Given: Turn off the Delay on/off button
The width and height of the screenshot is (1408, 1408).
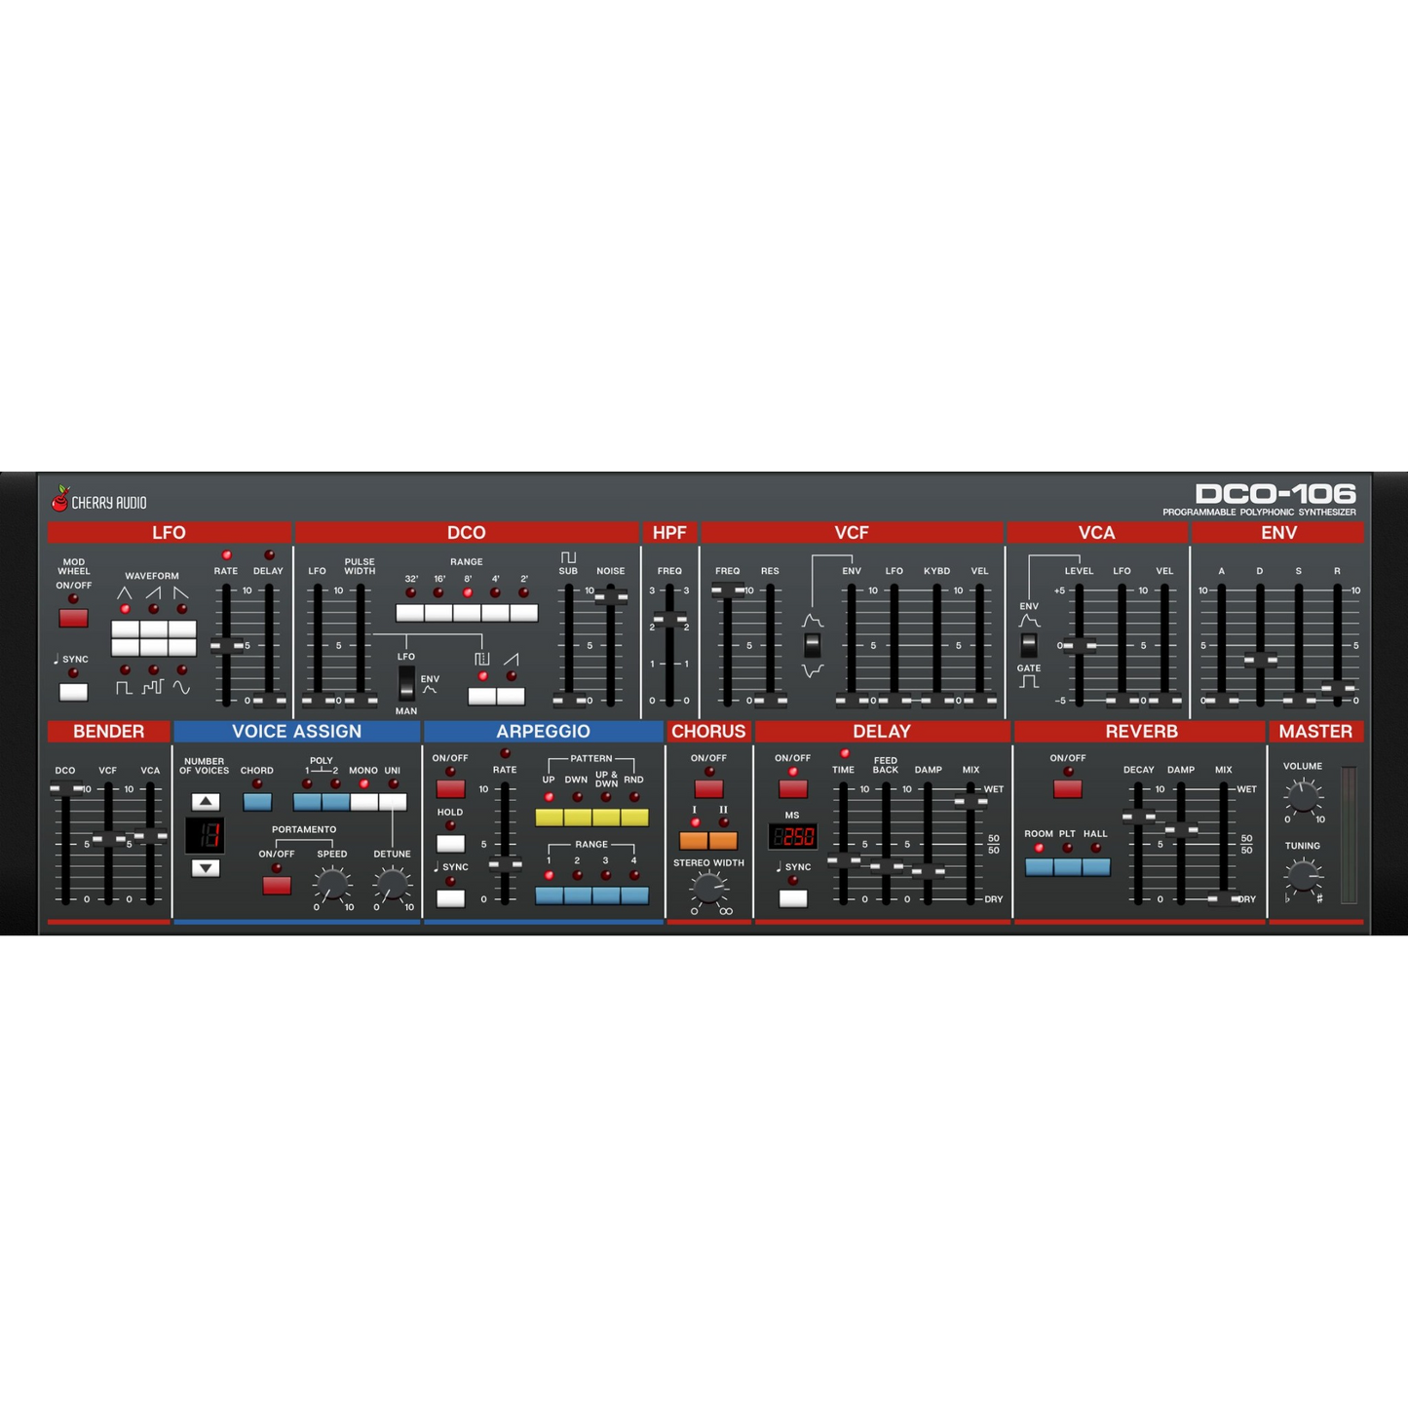Looking at the screenshot, I should (x=792, y=788).
